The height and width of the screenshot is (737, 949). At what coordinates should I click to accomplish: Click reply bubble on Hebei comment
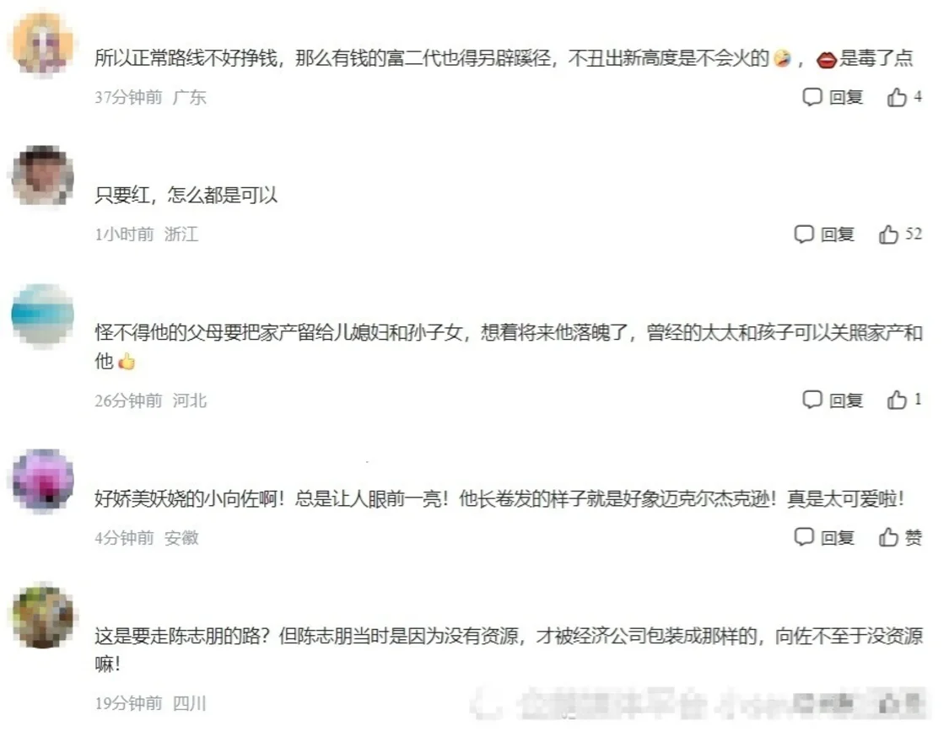[x=812, y=400]
